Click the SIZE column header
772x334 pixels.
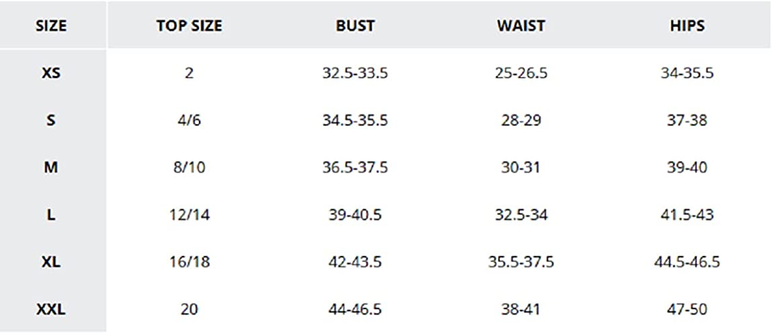point(51,26)
